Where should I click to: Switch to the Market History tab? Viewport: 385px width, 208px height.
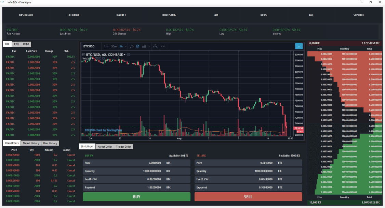pos(31,143)
